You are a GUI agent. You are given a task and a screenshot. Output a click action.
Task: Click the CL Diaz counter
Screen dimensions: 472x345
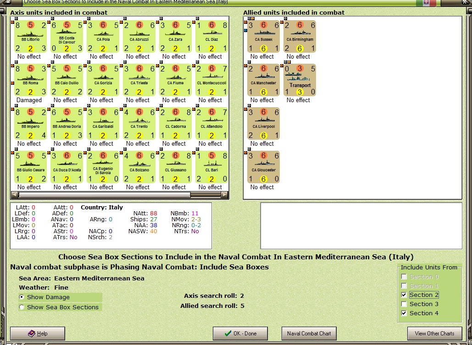[x=211, y=37]
